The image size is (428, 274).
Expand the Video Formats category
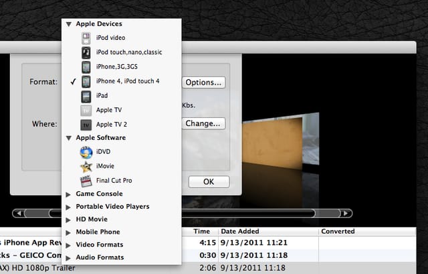pos(68,245)
